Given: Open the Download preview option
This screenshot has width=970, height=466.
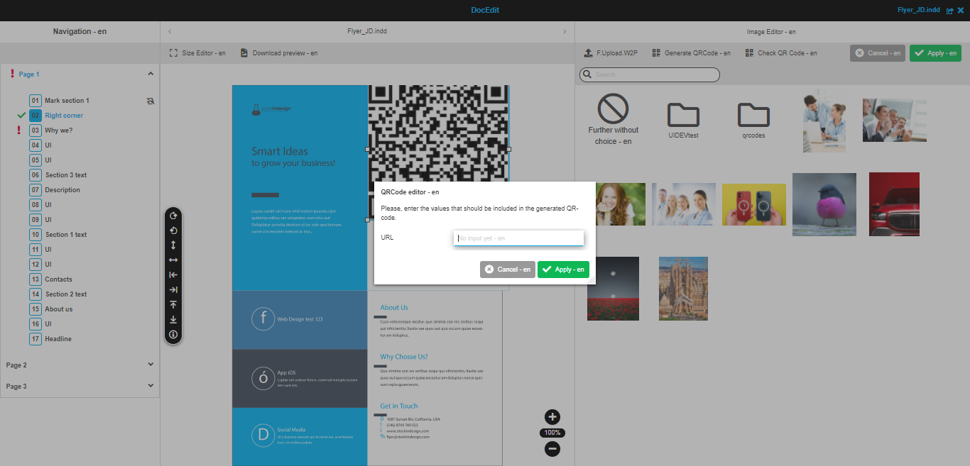Looking at the screenshot, I should coord(280,52).
